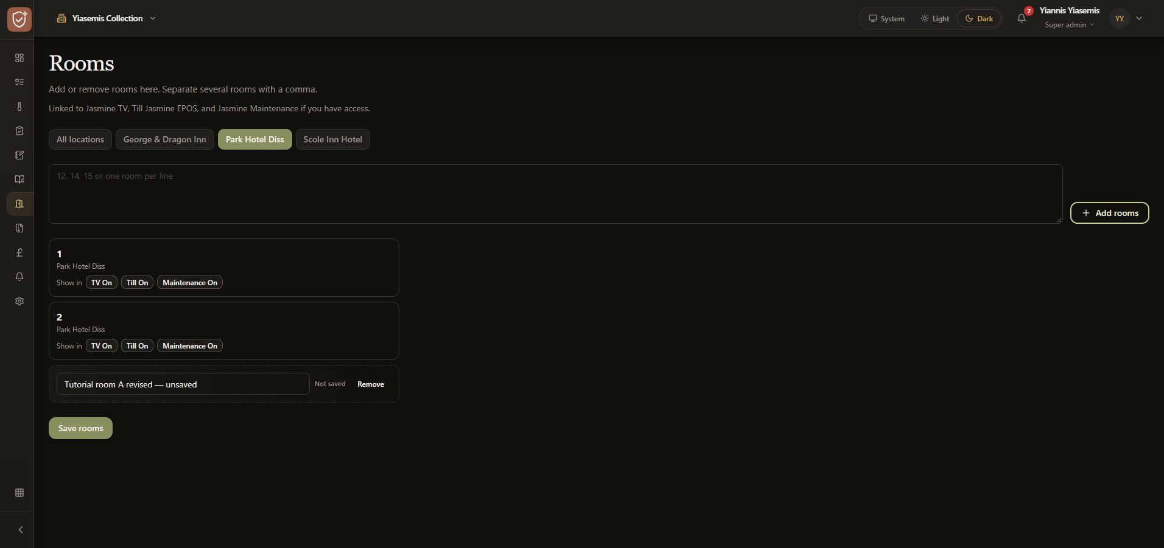Open the table grid icon at sidebar bottom
Screen dimensions: 1164x548
click(19, 493)
